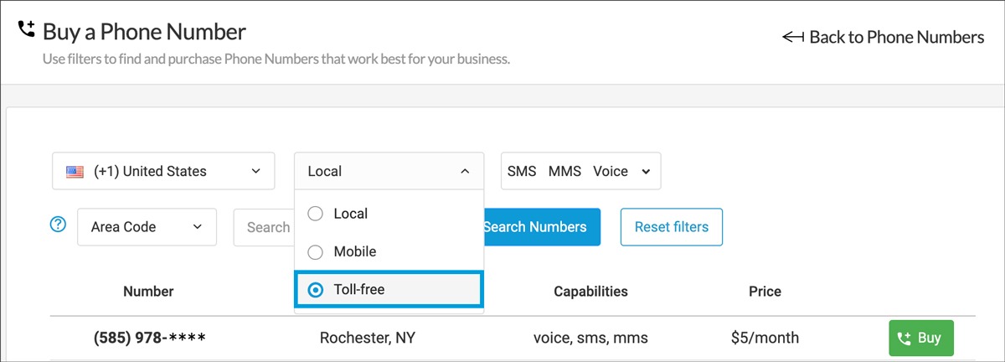1005x362 pixels.
Task: Click the United States flag icon
Action: pos(75,172)
